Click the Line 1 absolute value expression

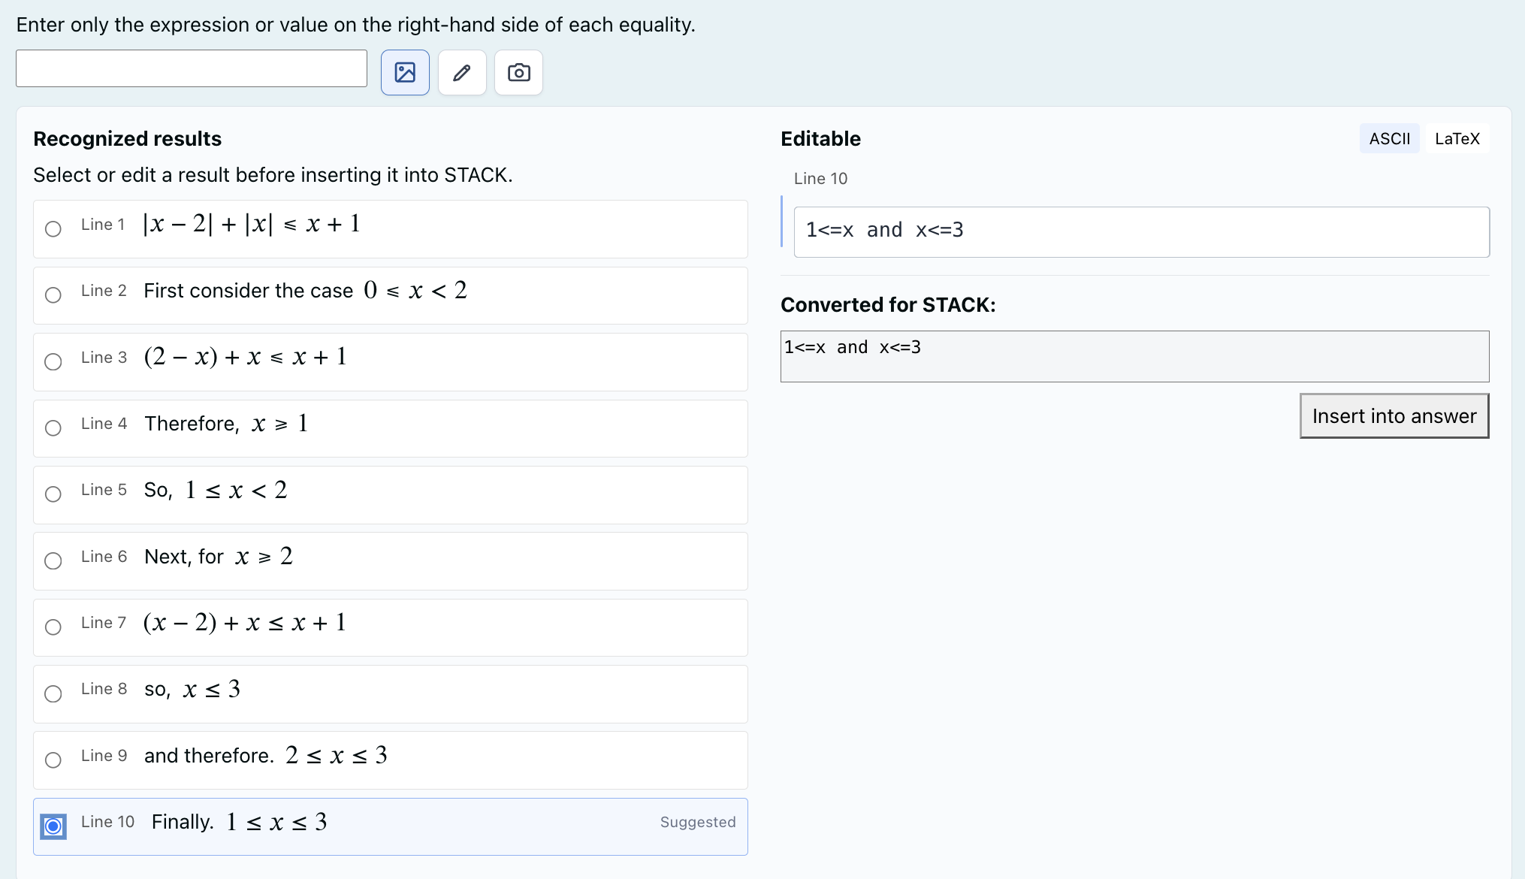(x=252, y=223)
